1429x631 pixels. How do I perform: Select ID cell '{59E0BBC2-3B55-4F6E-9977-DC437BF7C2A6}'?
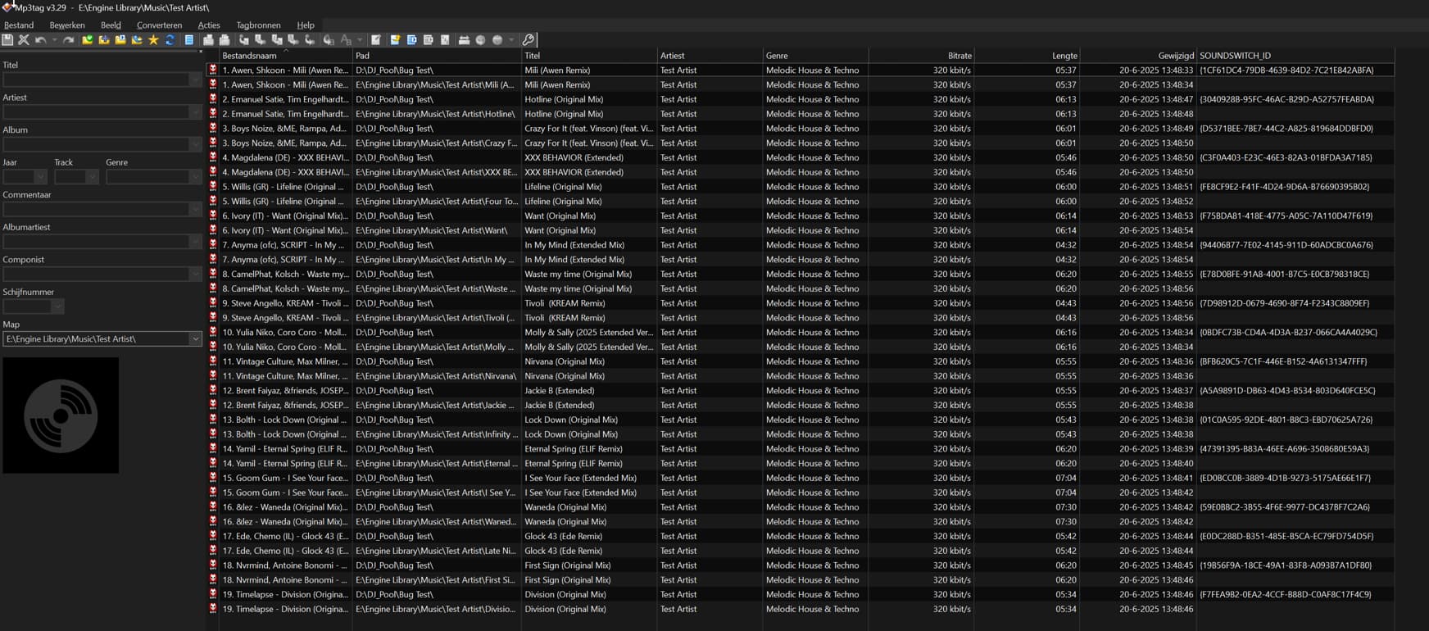(1285, 507)
